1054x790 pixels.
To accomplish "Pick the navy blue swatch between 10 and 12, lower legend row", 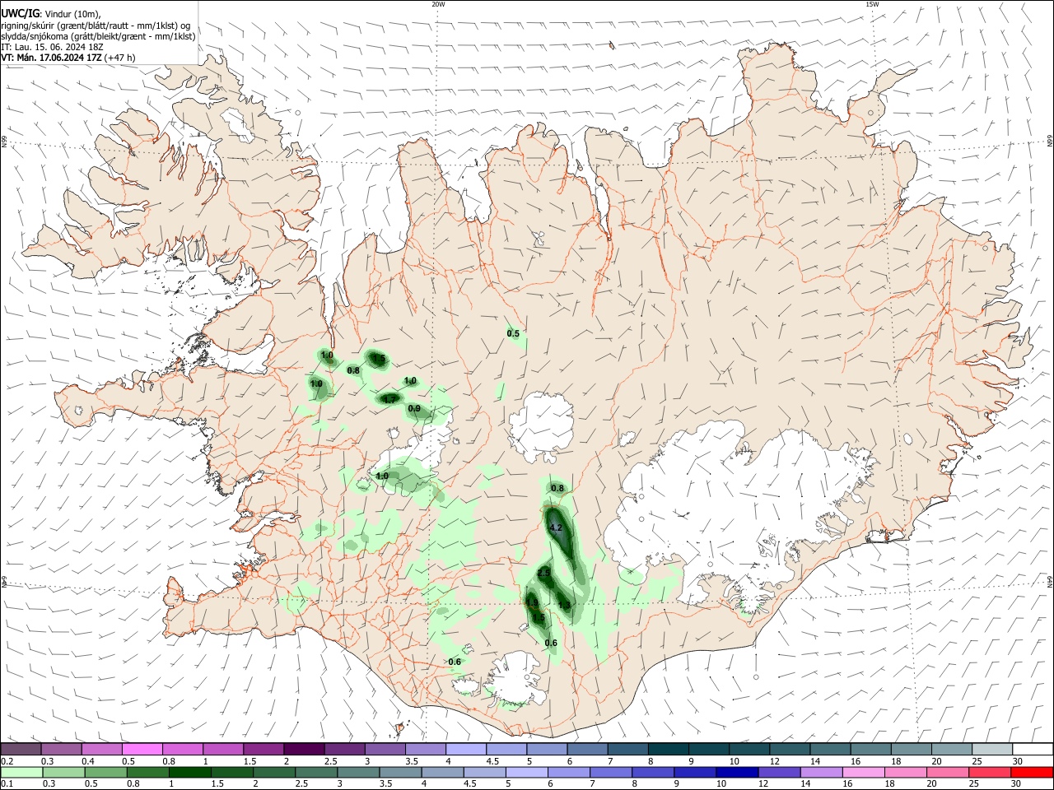I will coord(737,772).
